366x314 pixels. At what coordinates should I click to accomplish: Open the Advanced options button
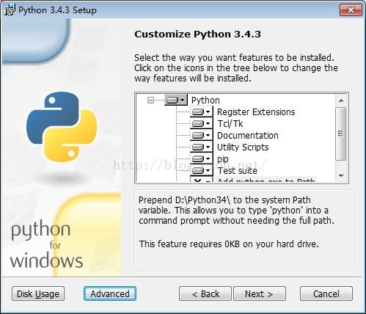click(110, 293)
